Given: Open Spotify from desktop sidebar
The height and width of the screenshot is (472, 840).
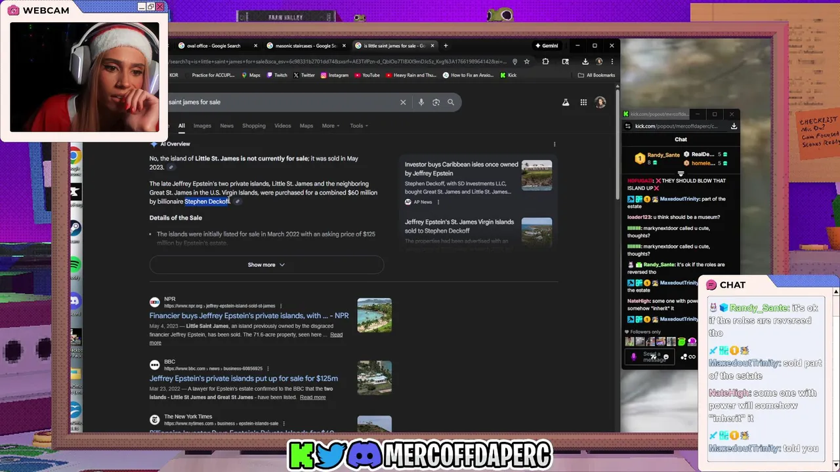Looking at the screenshot, I should 75,265.
